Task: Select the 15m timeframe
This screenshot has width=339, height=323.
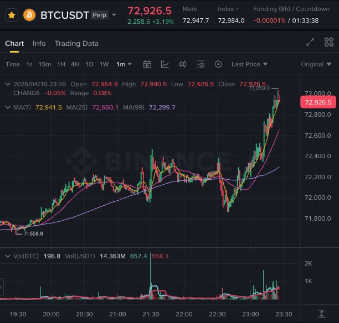Action: tap(45, 64)
